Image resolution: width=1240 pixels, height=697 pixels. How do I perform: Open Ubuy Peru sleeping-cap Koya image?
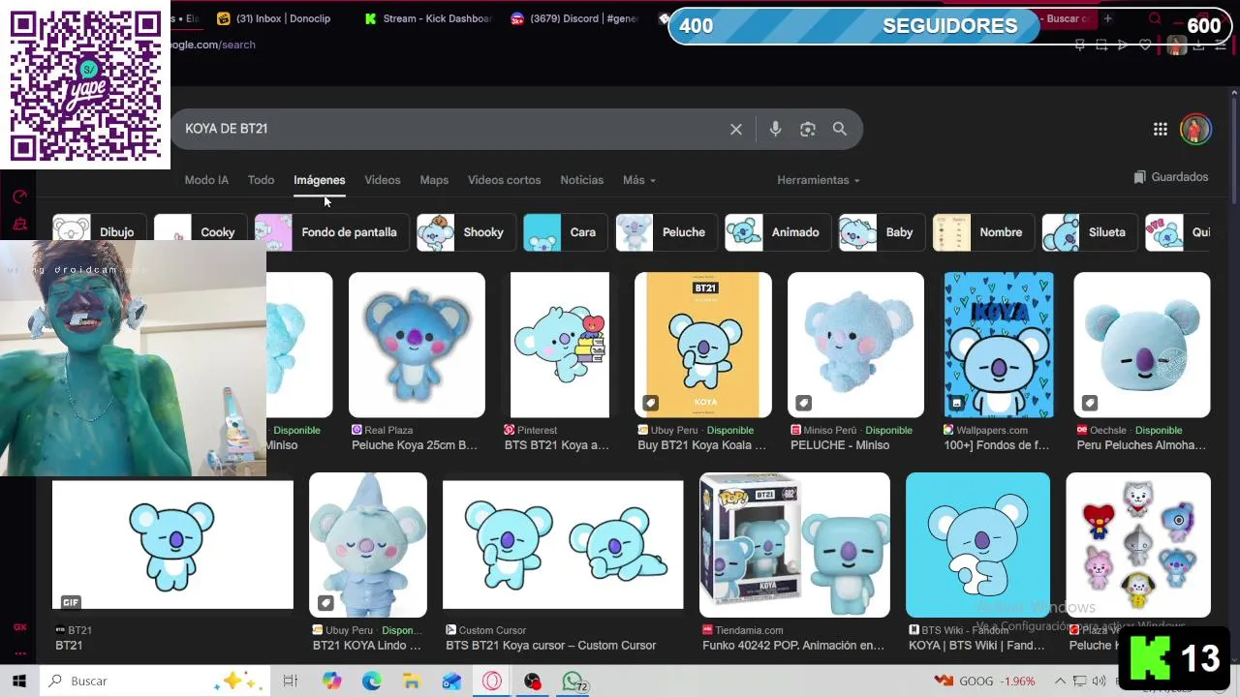click(x=368, y=545)
